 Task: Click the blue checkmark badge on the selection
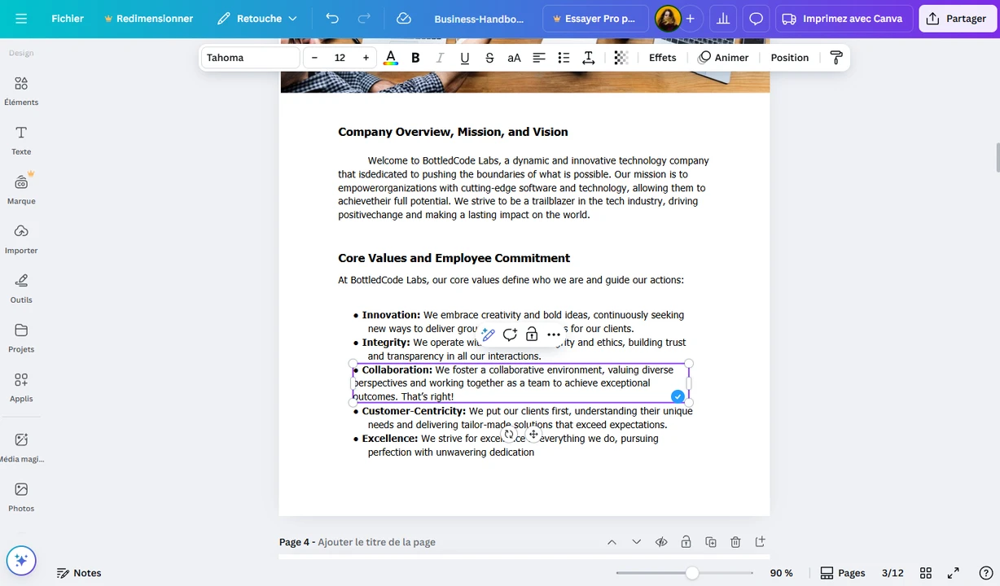coord(678,396)
